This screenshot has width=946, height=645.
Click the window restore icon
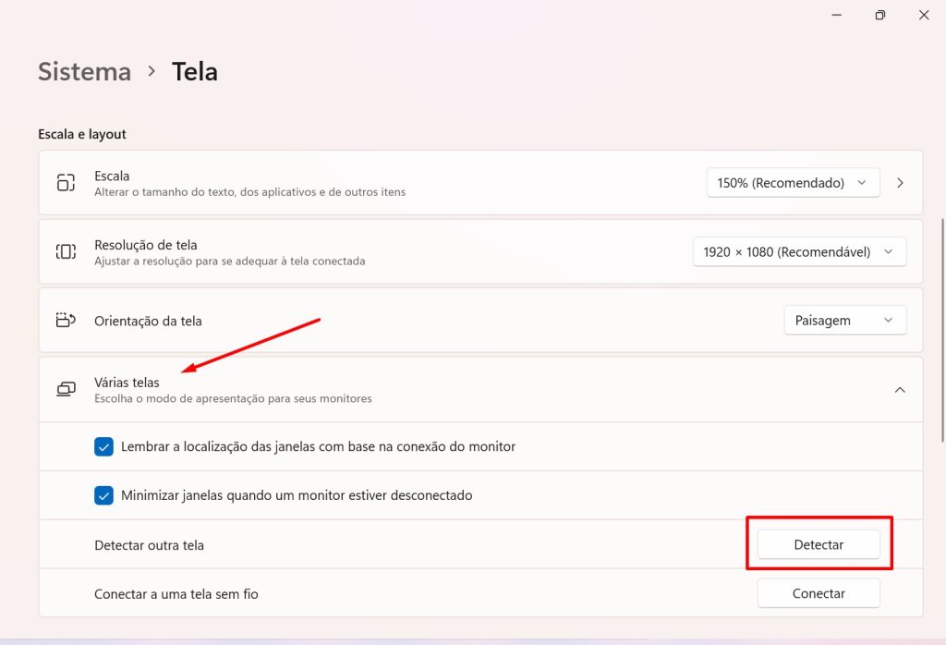(x=879, y=15)
